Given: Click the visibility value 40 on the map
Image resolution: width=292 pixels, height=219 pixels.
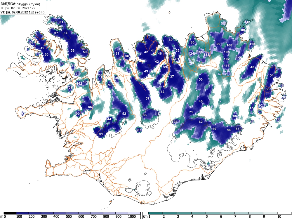Looking at the screenshot, I should point(201,101).
